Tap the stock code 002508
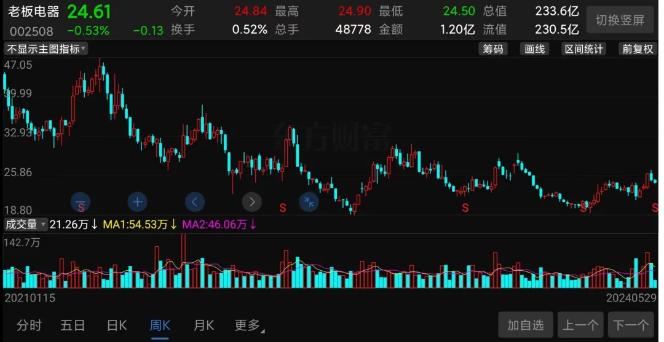The image size is (664, 342). tap(31, 31)
